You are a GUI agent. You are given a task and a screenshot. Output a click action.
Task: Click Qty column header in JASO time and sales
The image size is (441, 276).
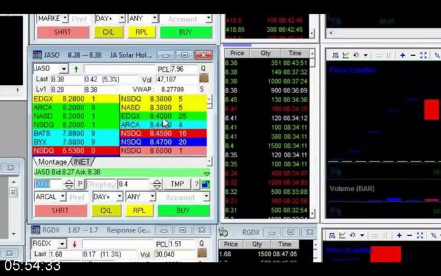(x=265, y=53)
